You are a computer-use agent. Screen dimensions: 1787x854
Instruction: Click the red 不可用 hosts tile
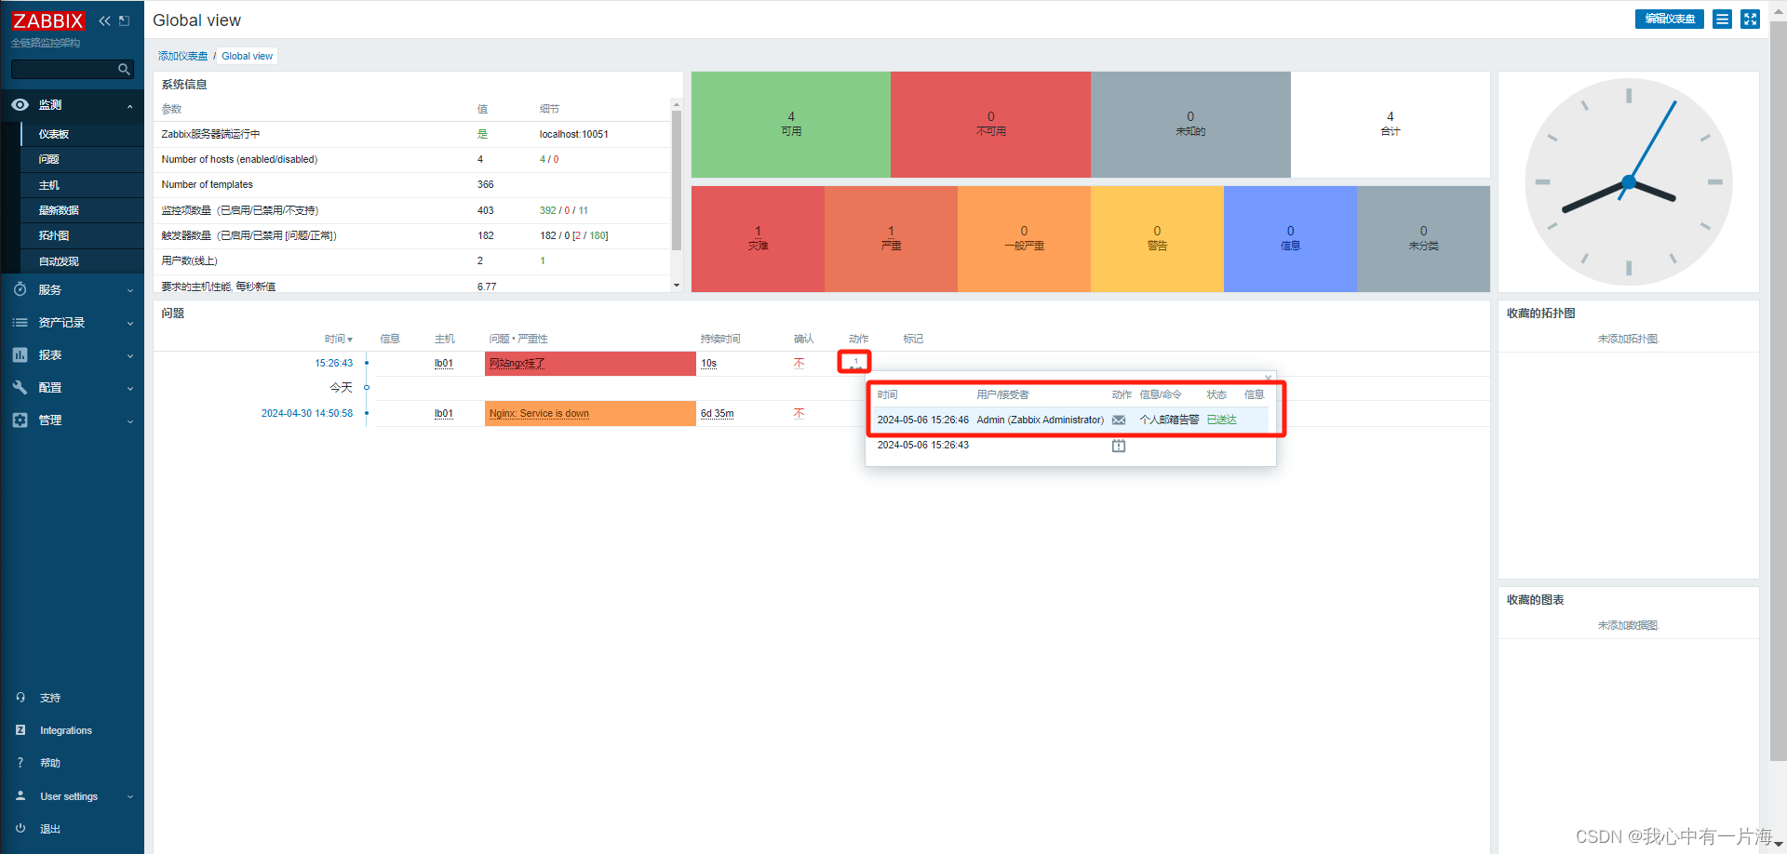point(990,125)
